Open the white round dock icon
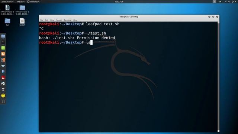The image size is (238, 134). (3, 83)
